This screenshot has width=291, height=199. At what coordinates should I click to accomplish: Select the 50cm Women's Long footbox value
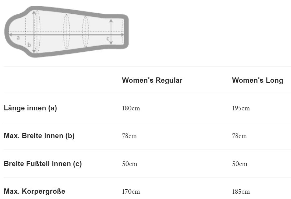[x=239, y=164]
